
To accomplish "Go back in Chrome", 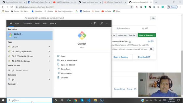I will pos(3,7).
